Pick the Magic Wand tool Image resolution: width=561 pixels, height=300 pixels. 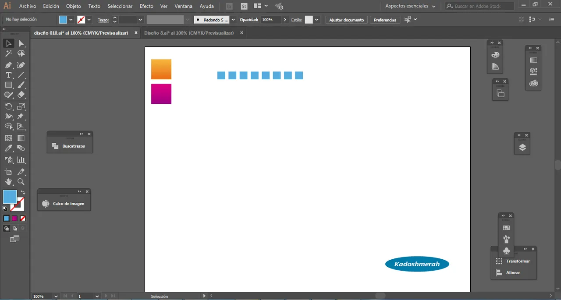pos(8,53)
